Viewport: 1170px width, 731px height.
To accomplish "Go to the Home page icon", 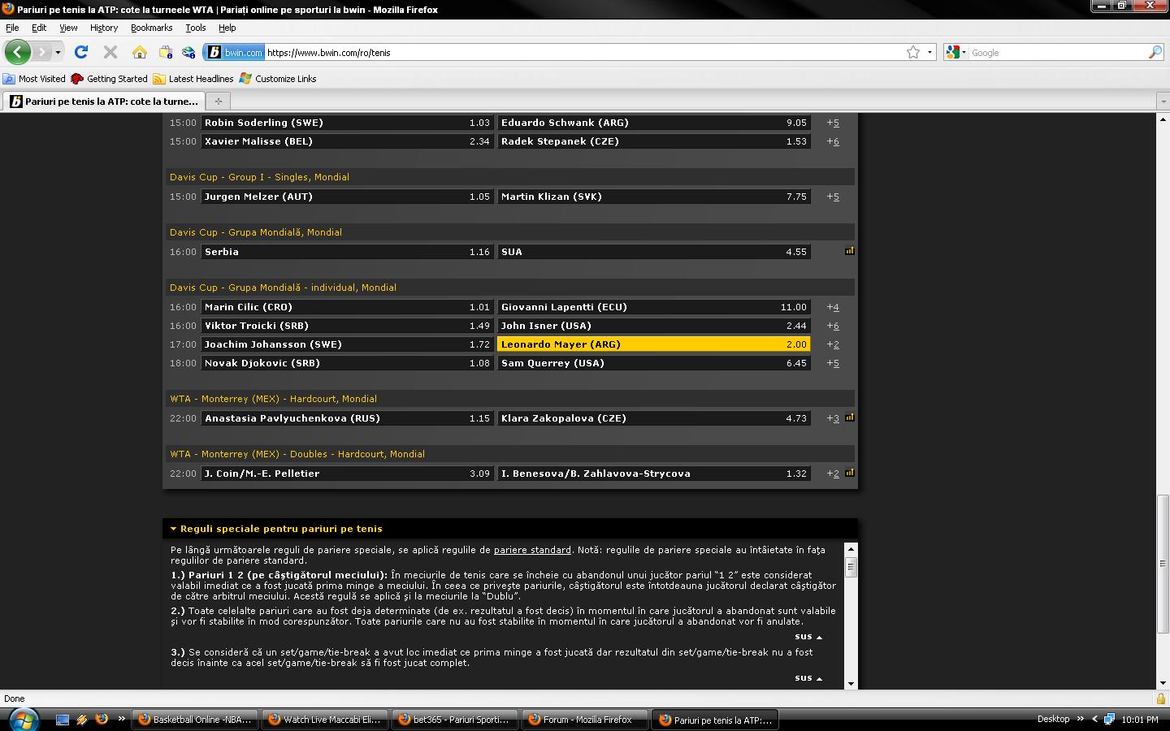I will [x=140, y=52].
